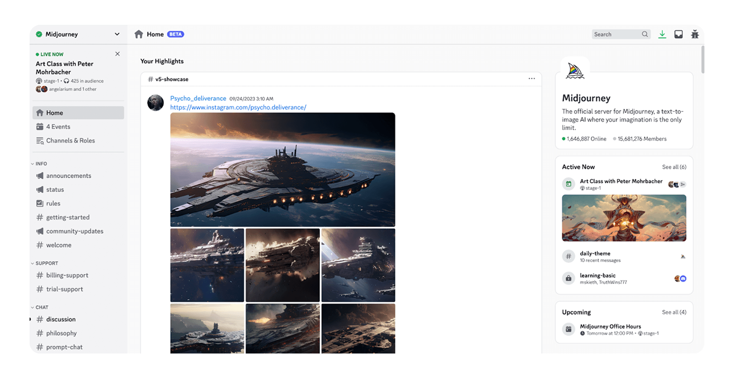Open the large spaceship image over planet
The width and height of the screenshot is (734, 378).
[x=283, y=170]
